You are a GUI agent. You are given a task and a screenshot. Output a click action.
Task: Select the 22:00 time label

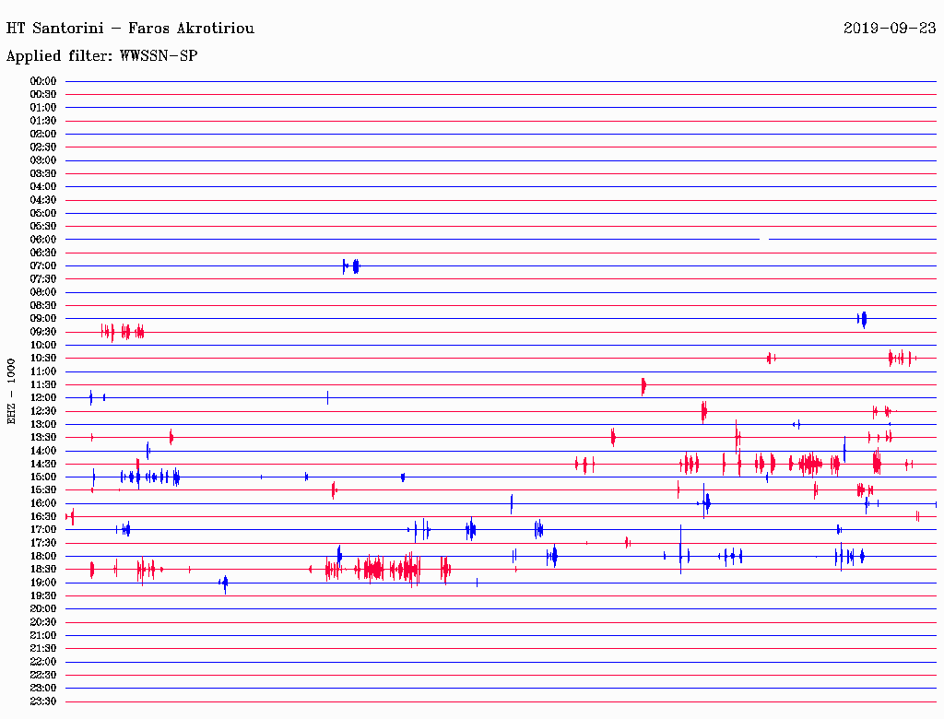coord(43,662)
